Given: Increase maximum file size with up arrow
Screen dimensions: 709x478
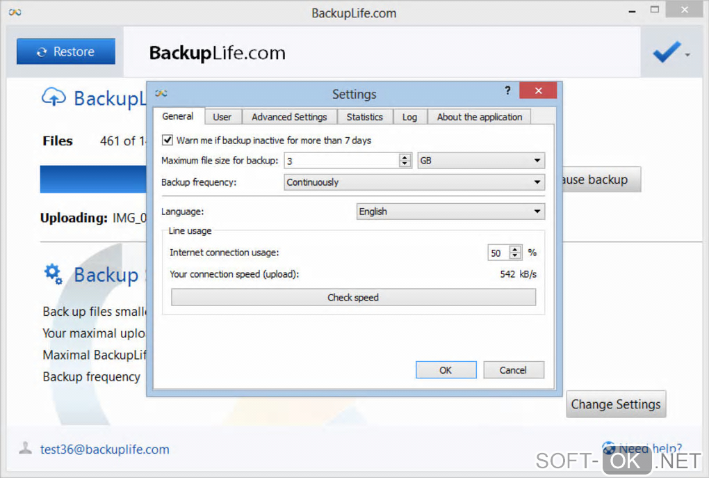Looking at the screenshot, I should point(405,157).
